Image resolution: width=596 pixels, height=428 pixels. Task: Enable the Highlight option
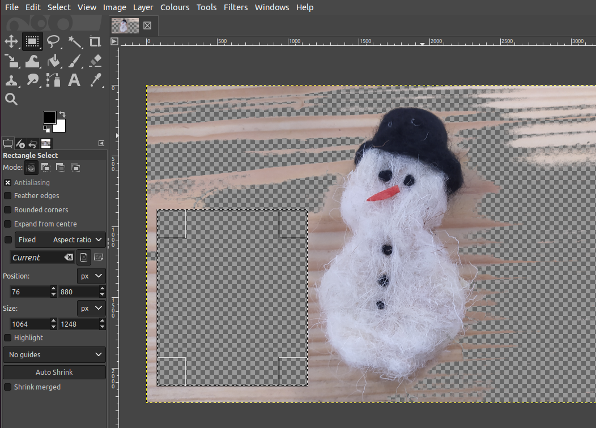point(7,337)
